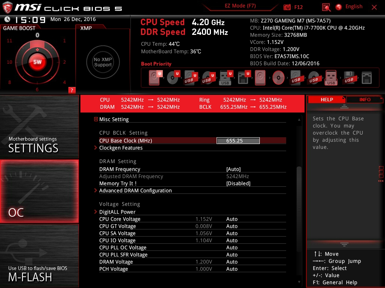Click the CPU Base Clock (MHz) label
Viewport: 385px width, 288px height.
[126, 141]
